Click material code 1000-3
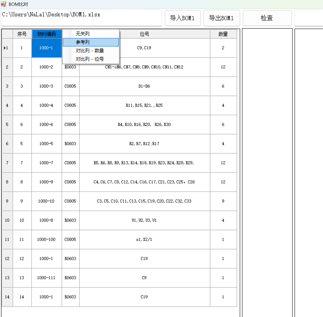 (x=46, y=86)
